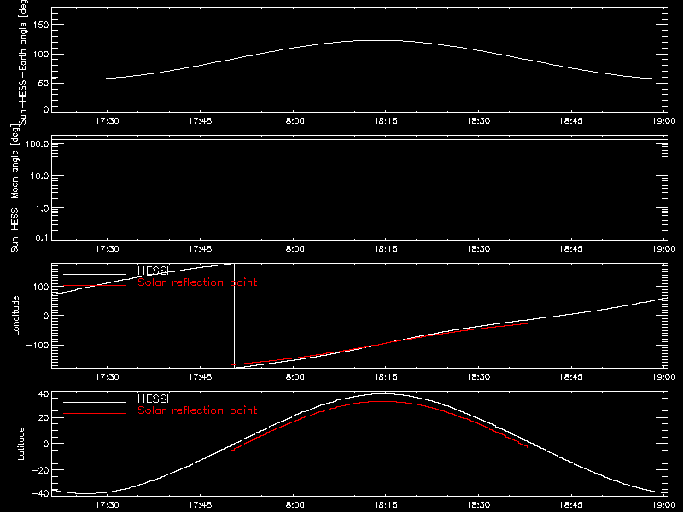Screen dimensions: 683x512
Task: Click 19:00 label under Moon angle plot
Action: click(x=664, y=249)
